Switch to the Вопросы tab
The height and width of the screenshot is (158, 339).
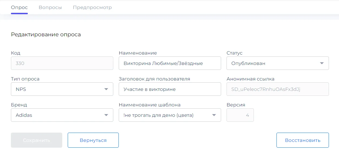click(50, 7)
